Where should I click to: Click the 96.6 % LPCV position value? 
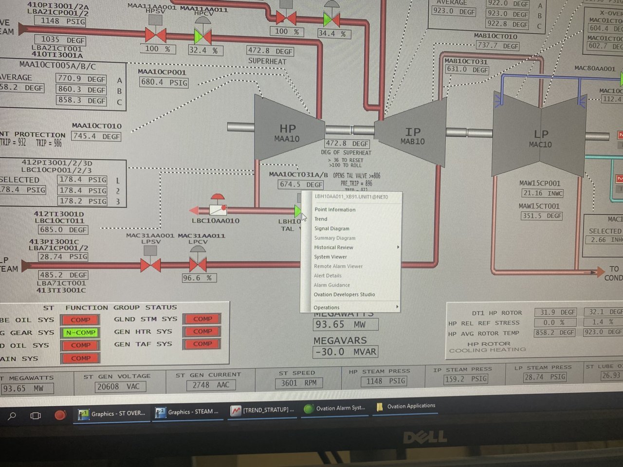199,278
